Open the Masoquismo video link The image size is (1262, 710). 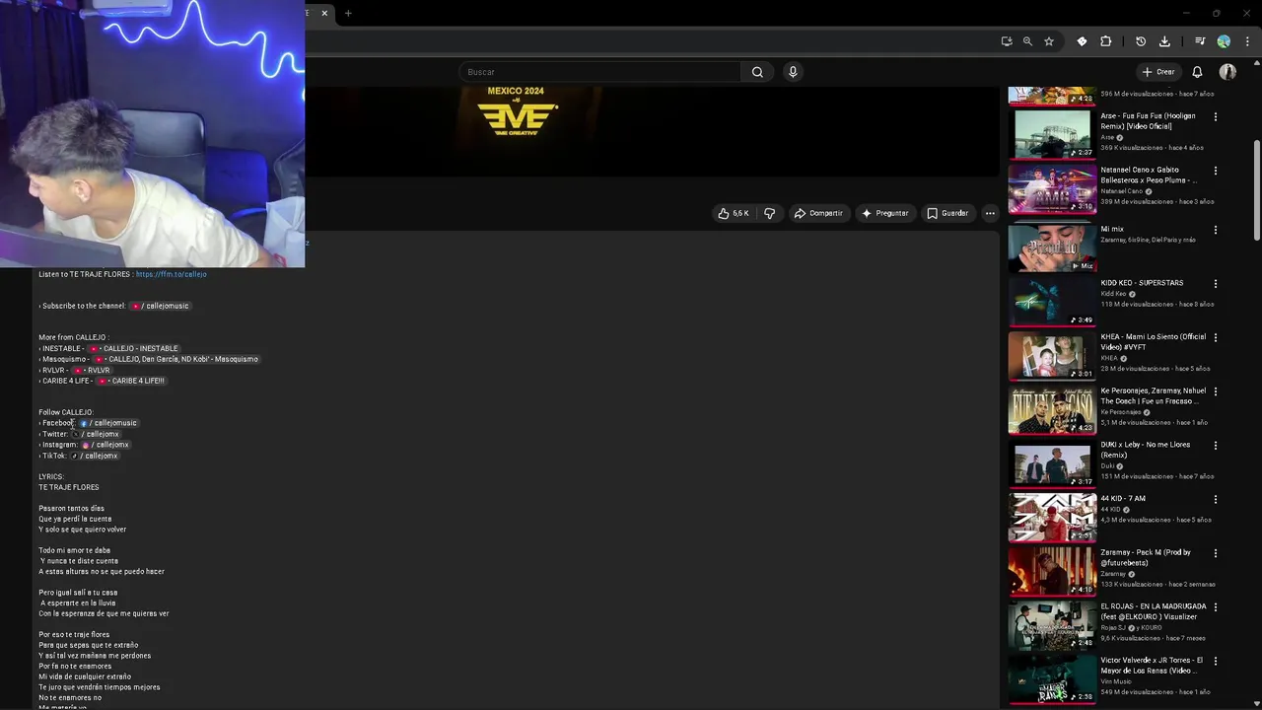pyautogui.click(x=175, y=359)
